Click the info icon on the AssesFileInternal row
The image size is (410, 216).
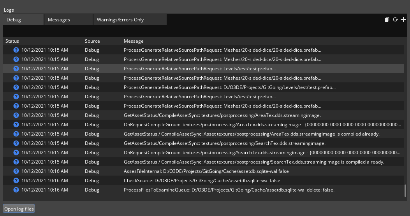[16, 171]
